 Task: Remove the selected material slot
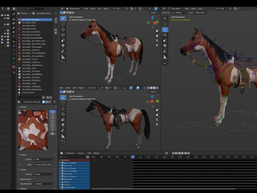(56, 22)
